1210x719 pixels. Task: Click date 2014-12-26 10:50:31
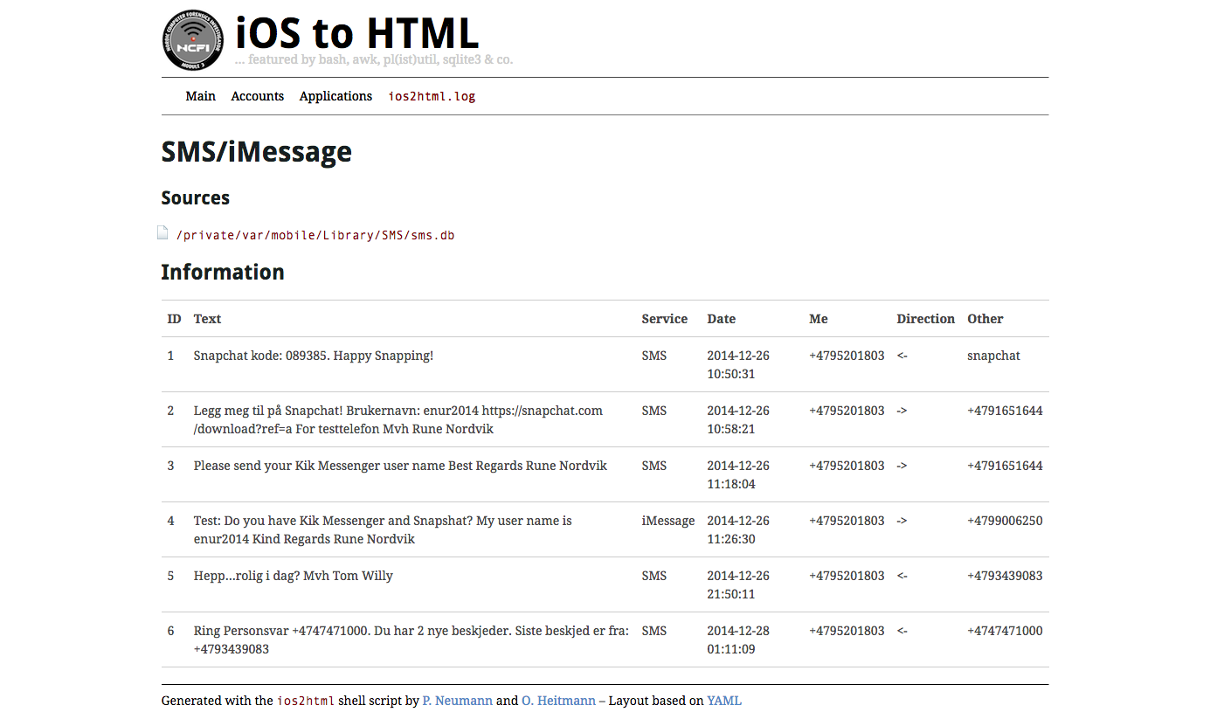tap(738, 365)
